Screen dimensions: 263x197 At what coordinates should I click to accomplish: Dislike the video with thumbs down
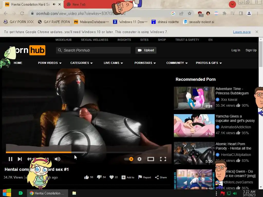99,177
